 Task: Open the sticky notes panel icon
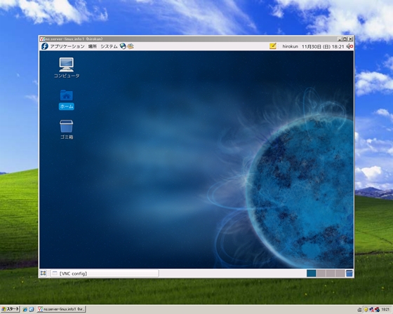[x=273, y=46]
